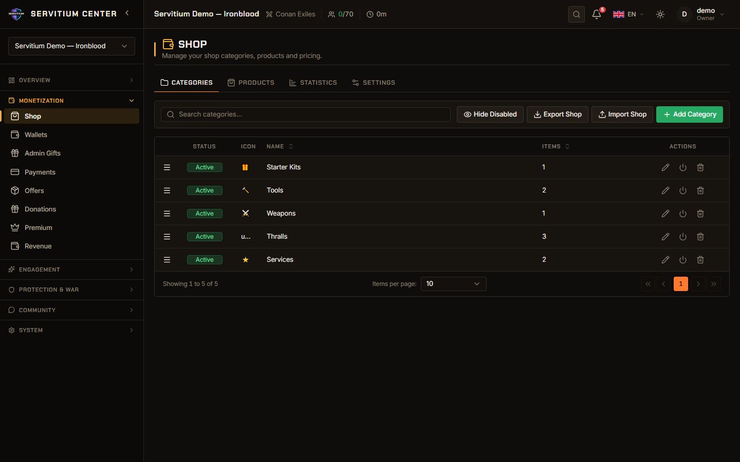Open the notifications bell icon
Viewport: 740px width, 462px height.
pyautogui.click(x=597, y=14)
